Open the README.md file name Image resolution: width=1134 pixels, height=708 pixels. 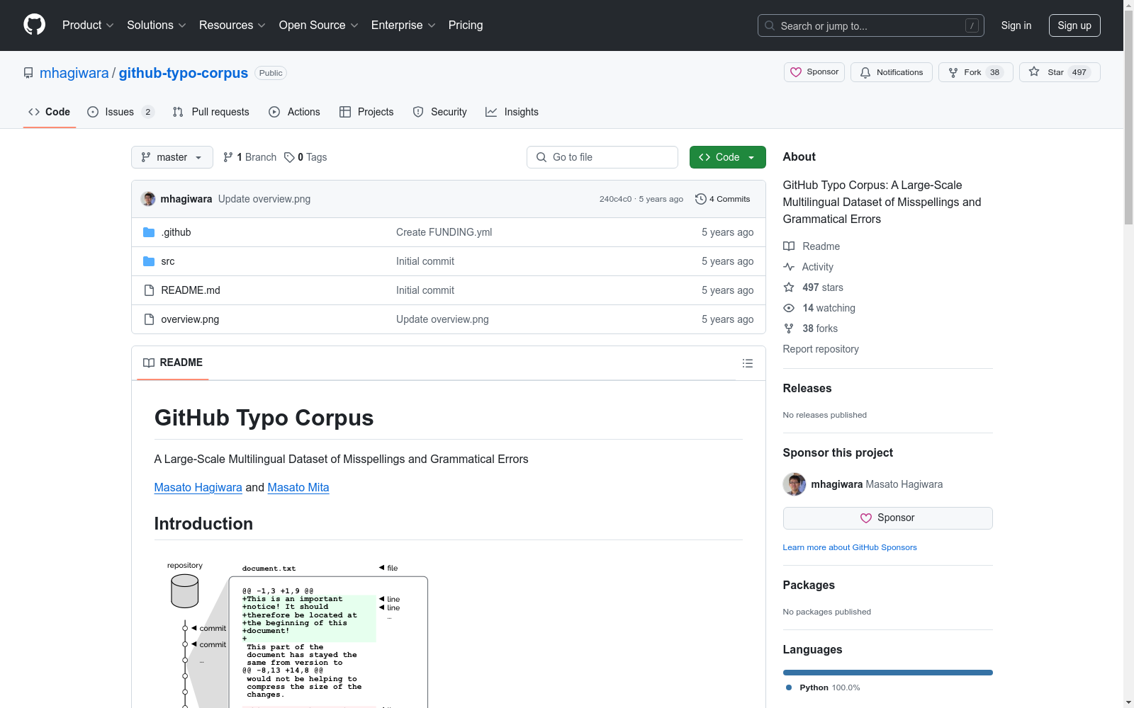pos(191,290)
